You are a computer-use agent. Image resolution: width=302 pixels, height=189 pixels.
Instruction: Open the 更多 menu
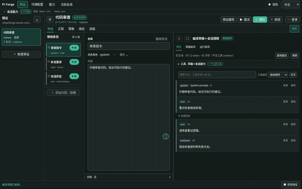[x=292, y=19]
